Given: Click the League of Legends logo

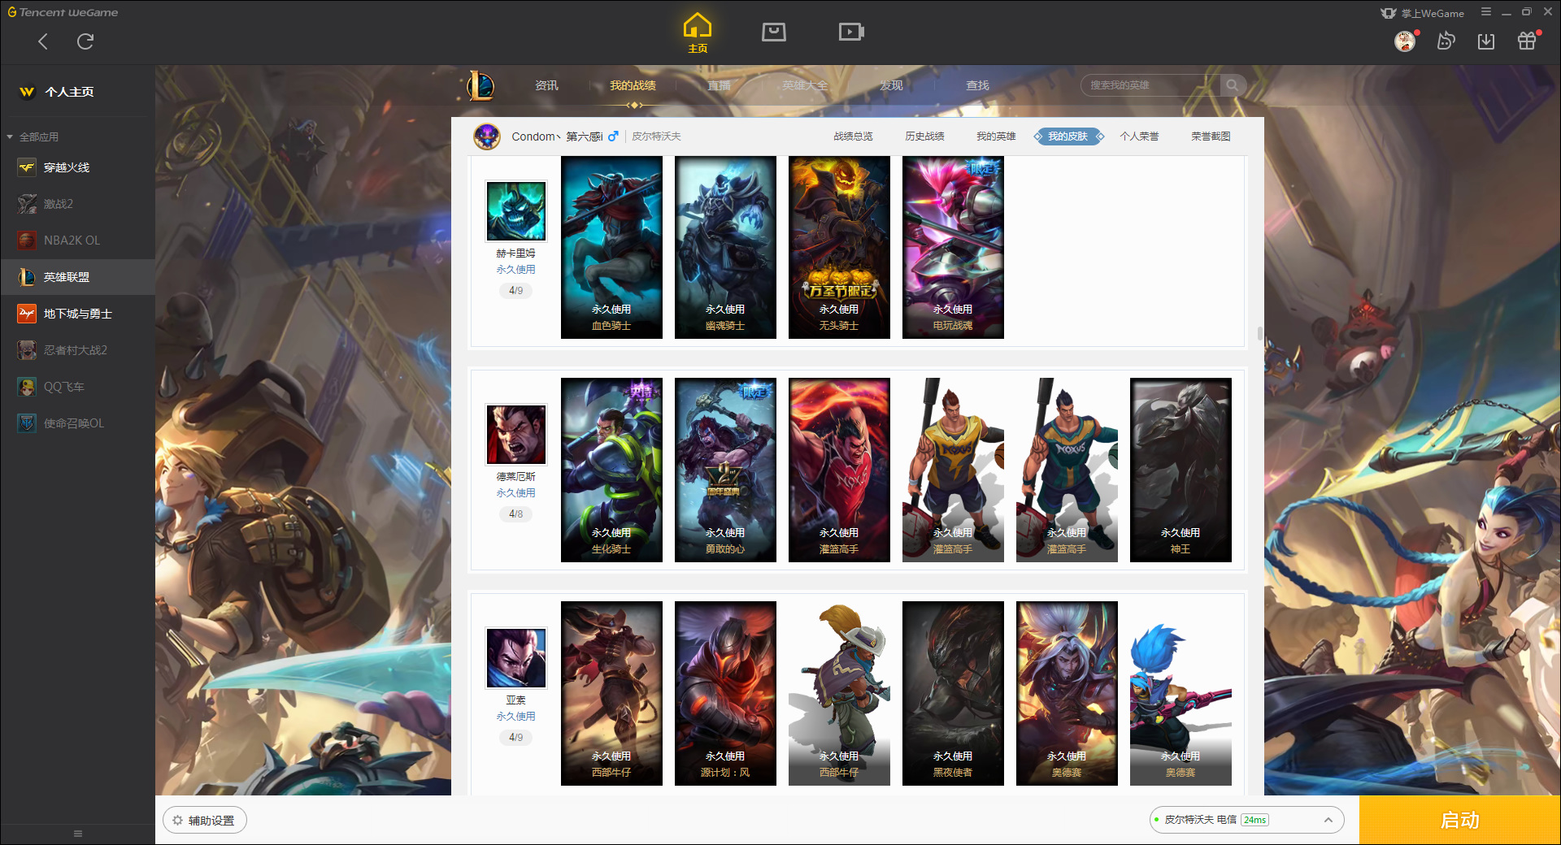Looking at the screenshot, I should pyautogui.click(x=480, y=85).
